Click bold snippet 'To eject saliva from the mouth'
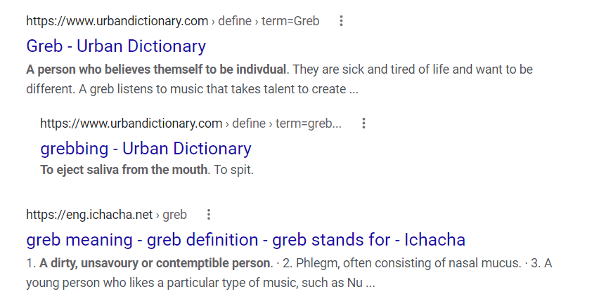The image size is (599, 301). (x=124, y=170)
